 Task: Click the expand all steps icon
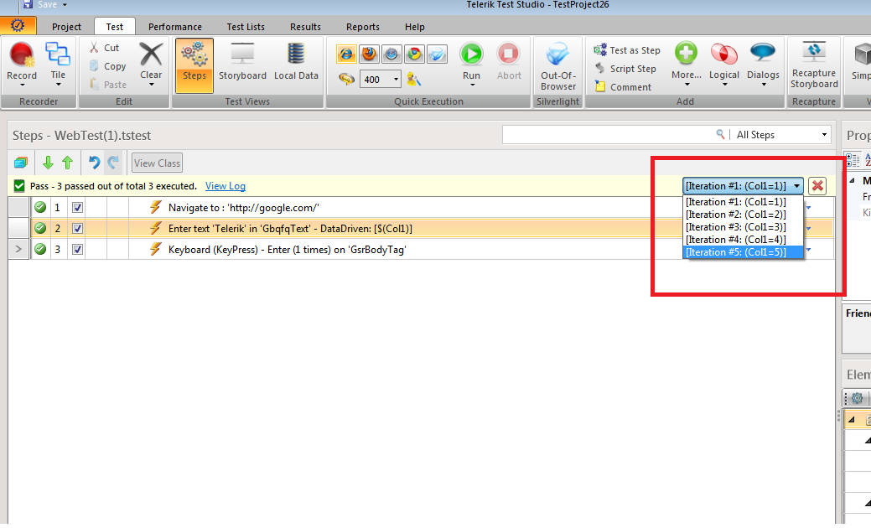coord(21,163)
